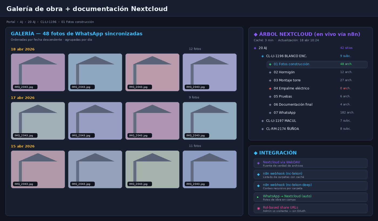Click the '42 sitios' count
The width and height of the screenshot is (378, 221).
346,48
